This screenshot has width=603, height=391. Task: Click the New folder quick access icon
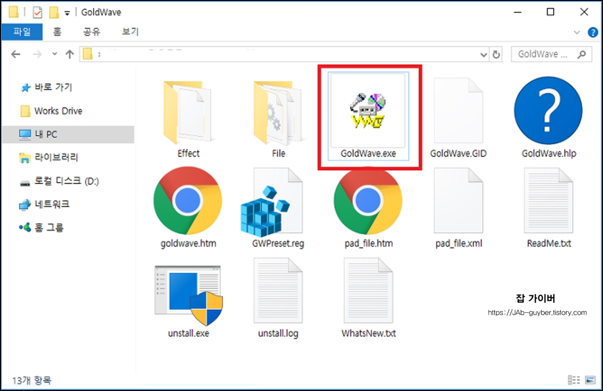pyautogui.click(x=54, y=12)
